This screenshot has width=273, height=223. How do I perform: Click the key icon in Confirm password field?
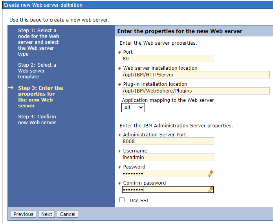pyautogui.click(x=211, y=190)
